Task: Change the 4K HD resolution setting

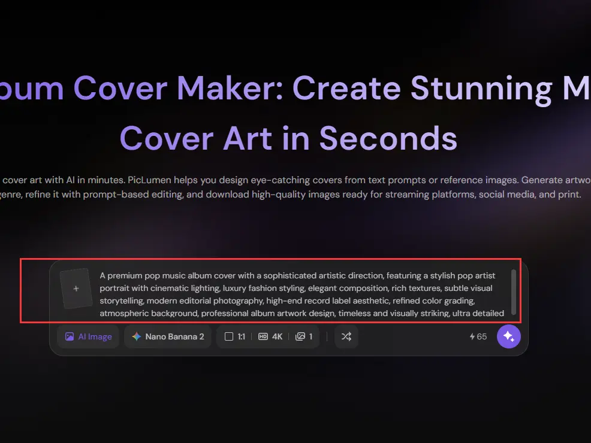Action: (270, 336)
